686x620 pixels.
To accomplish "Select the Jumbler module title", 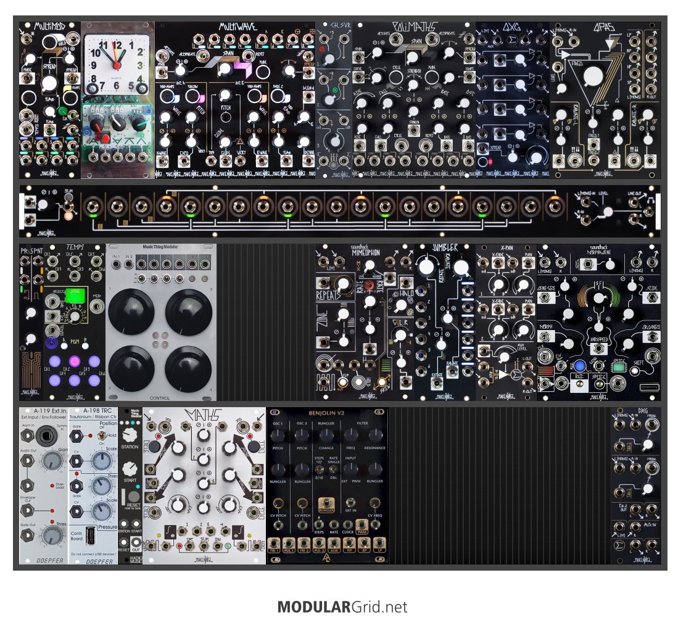I will (x=445, y=248).
